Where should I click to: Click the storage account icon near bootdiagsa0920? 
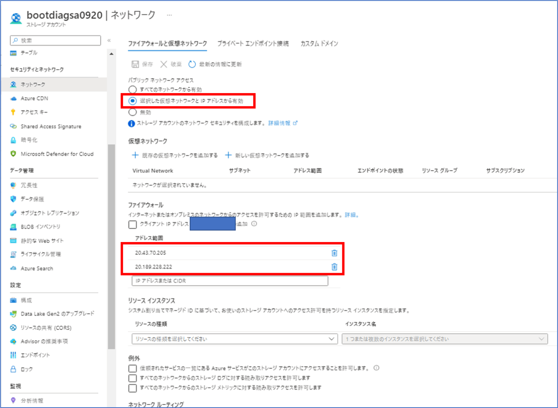pos(16,18)
